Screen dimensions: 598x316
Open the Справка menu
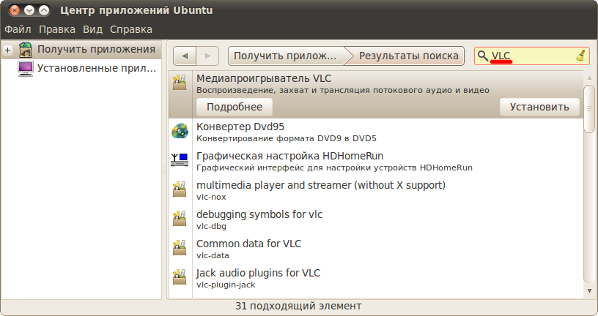tap(130, 29)
